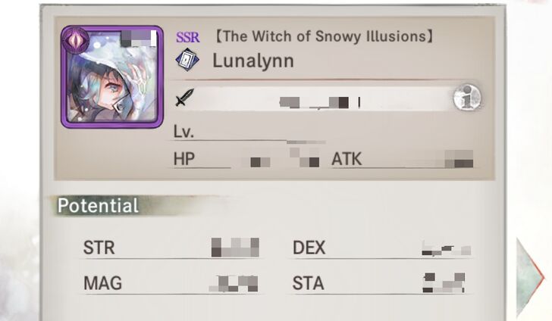This screenshot has width=552, height=321.
Task: Tap the ATK stat field
Action: click(x=402, y=159)
